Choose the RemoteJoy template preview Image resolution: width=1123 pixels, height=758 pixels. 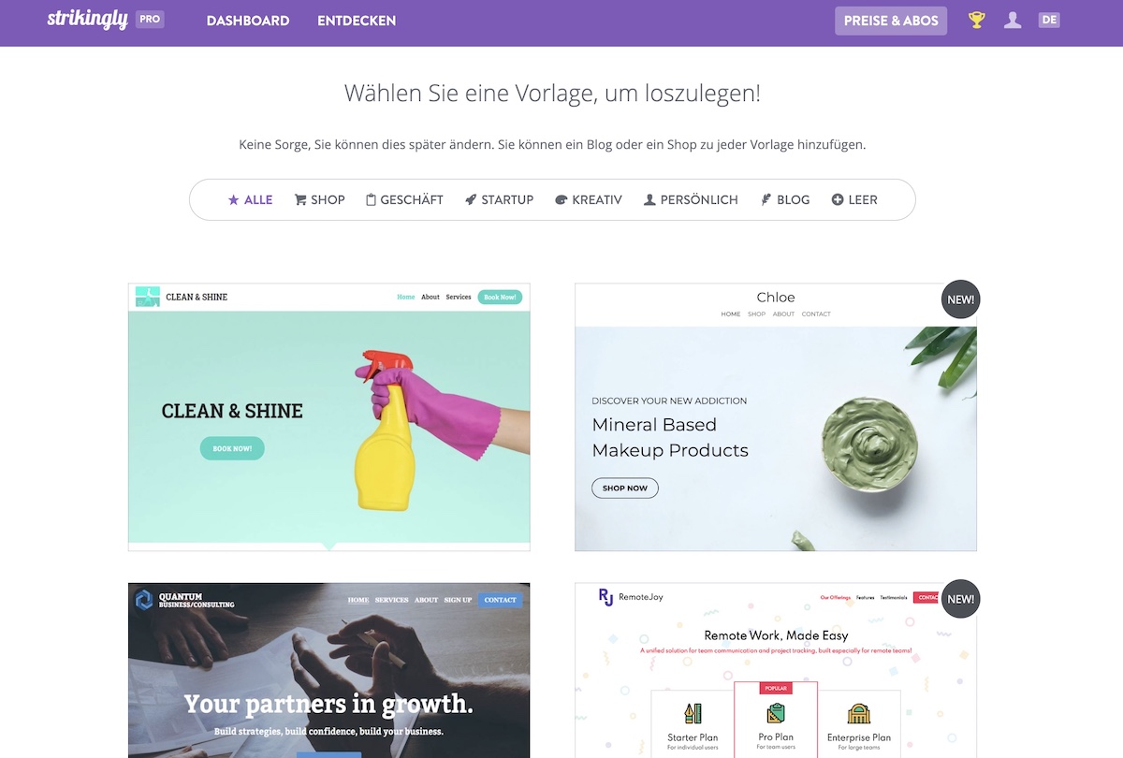[x=776, y=670]
